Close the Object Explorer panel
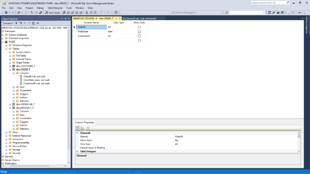The height and width of the screenshot is (174, 310). 69,18
